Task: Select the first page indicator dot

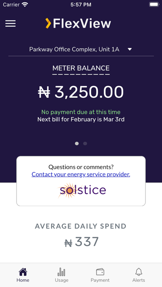Action: pyautogui.click(x=77, y=143)
